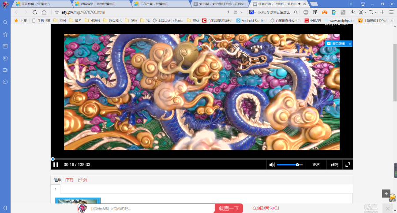Go back to the previous page
Screen dimensions: 397x213
[x=16, y=12]
